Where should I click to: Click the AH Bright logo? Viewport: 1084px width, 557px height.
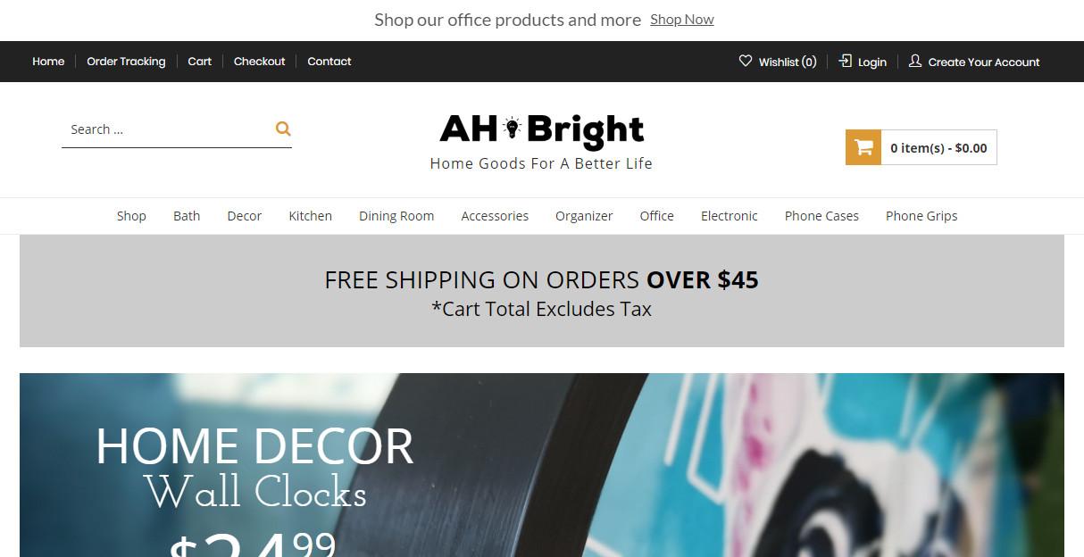pyautogui.click(x=541, y=141)
